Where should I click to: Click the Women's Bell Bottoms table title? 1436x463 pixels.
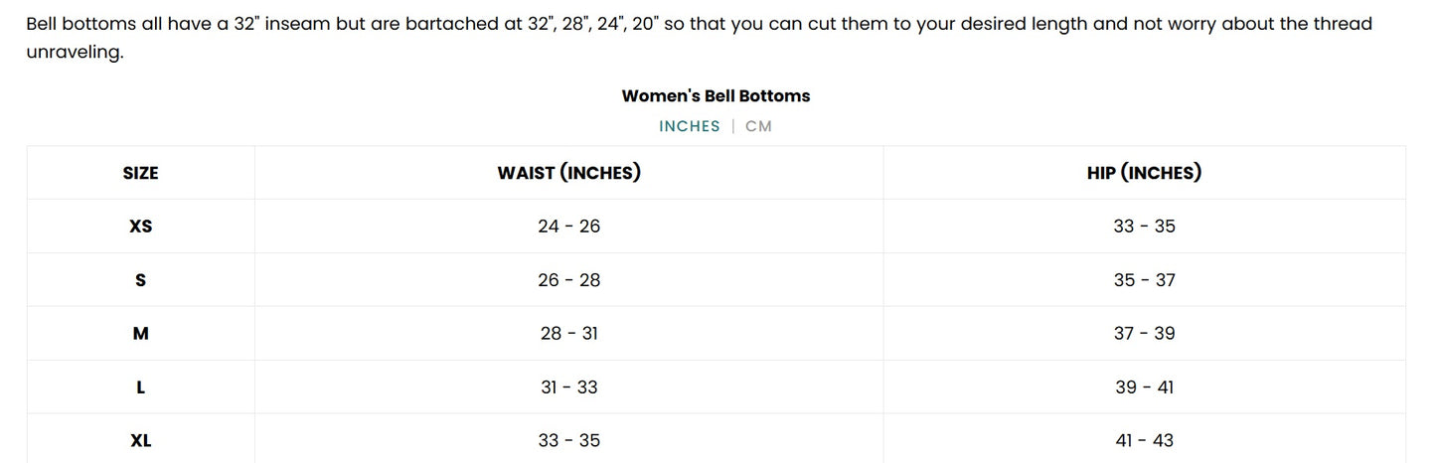716,96
